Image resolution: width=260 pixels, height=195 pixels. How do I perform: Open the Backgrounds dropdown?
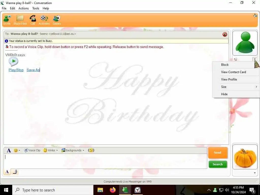73,150
